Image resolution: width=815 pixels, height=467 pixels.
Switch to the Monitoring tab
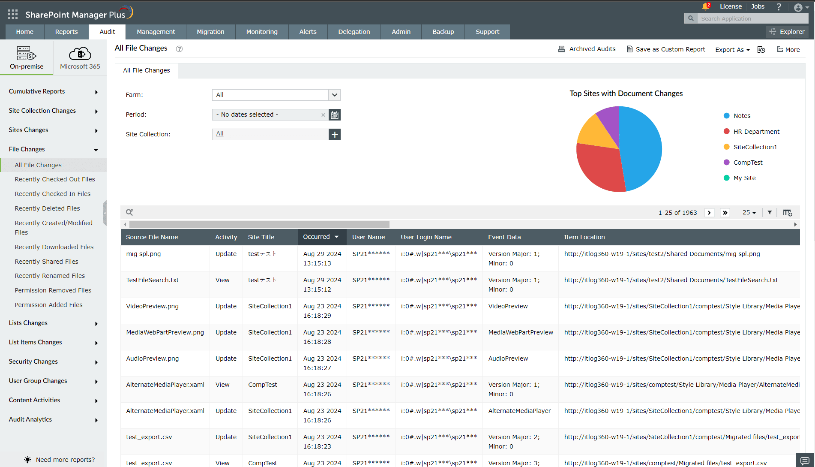pyautogui.click(x=262, y=32)
